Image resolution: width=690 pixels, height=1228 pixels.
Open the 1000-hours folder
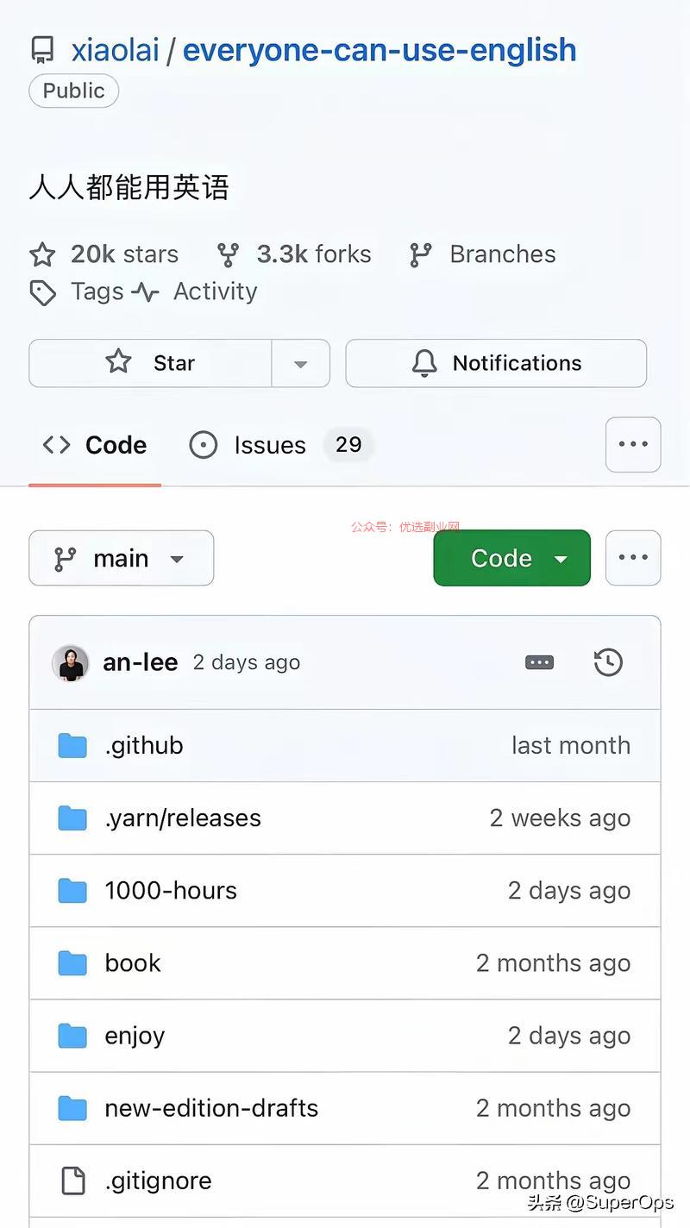(x=171, y=890)
